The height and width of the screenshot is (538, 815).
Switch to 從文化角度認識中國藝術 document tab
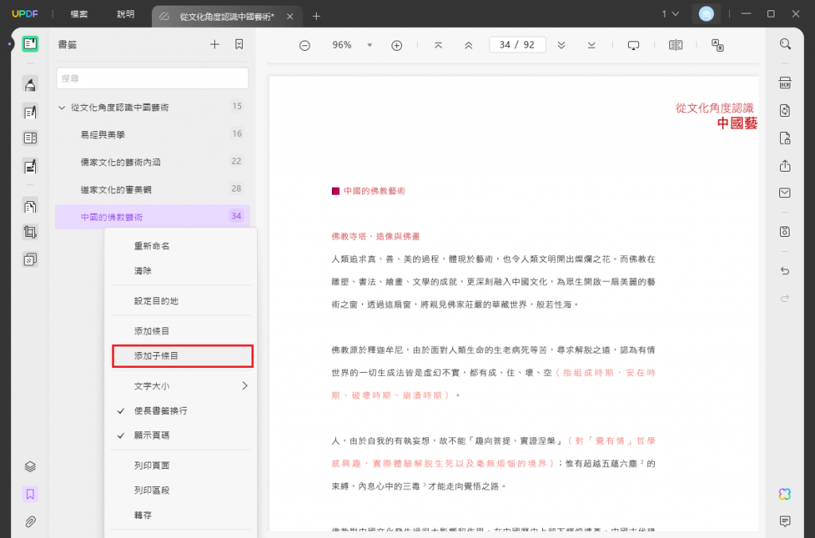[x=226, y=17]
